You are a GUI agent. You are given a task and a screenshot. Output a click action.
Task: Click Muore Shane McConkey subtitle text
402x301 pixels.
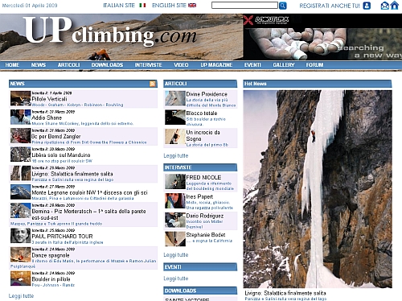pyautogui.click(x=83, y=124)
